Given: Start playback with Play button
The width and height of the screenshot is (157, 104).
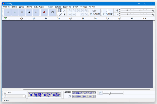Looking at the screenshot, I should 15,12.
